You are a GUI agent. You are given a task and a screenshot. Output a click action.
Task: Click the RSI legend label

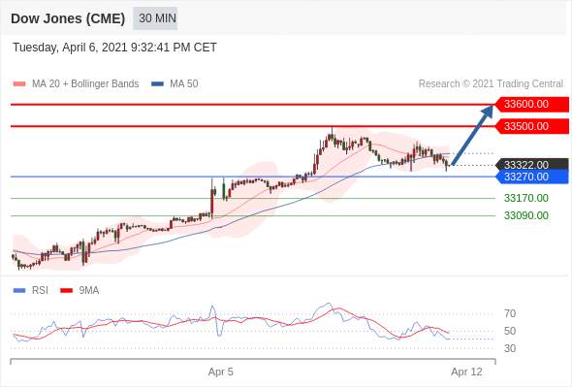tap(40, 291)
